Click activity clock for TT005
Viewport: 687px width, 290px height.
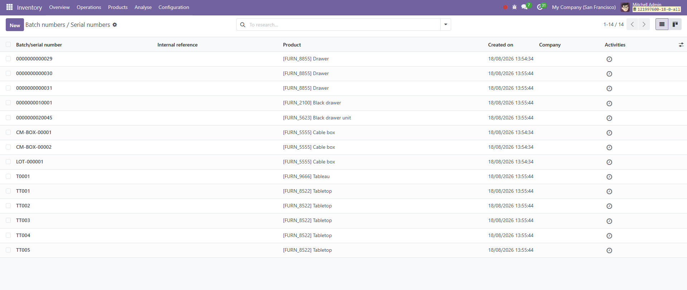click(609, 250)
